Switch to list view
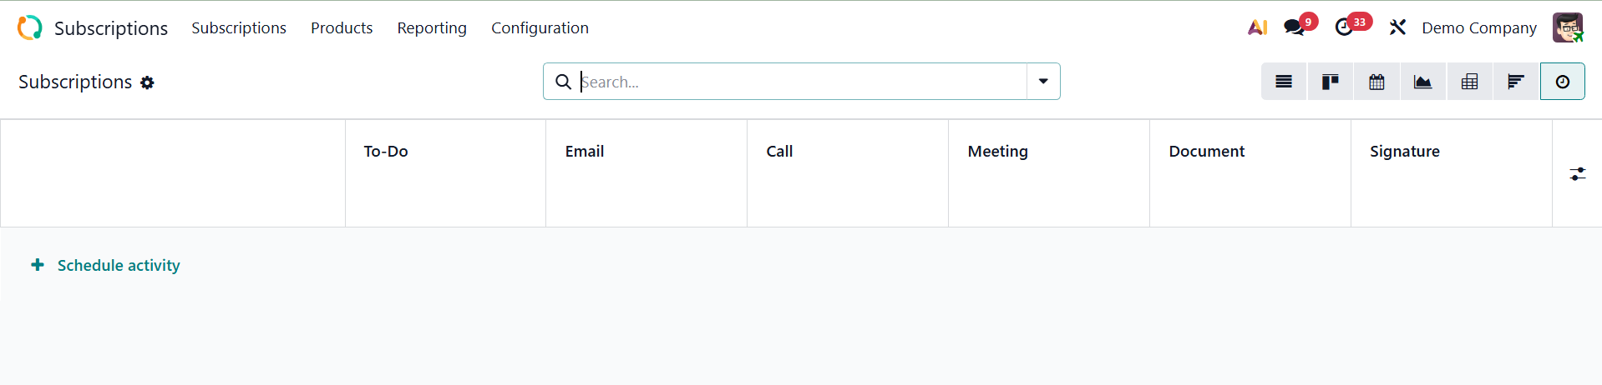This screenshot has height=385, width=1602. click(1284, 82)
